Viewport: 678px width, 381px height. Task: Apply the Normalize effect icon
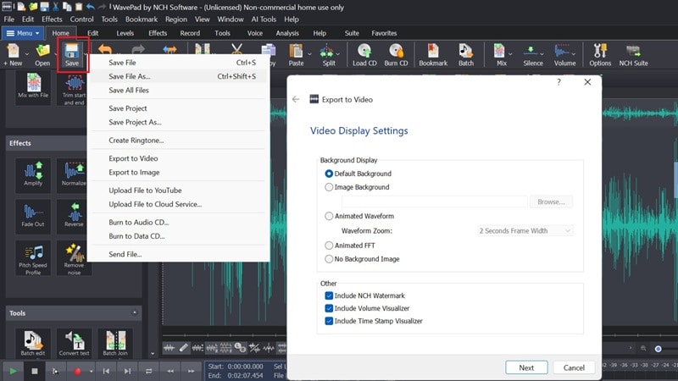[74, 174]
